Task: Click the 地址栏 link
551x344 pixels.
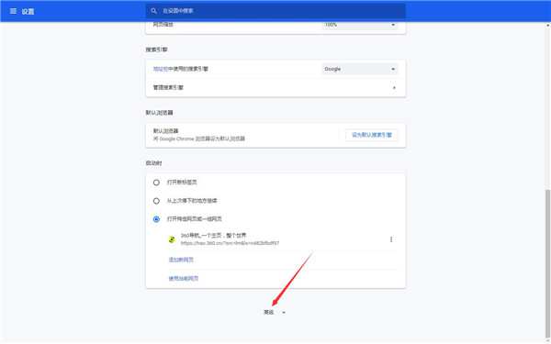Action: pyautogui.click(x=161, y=69)
